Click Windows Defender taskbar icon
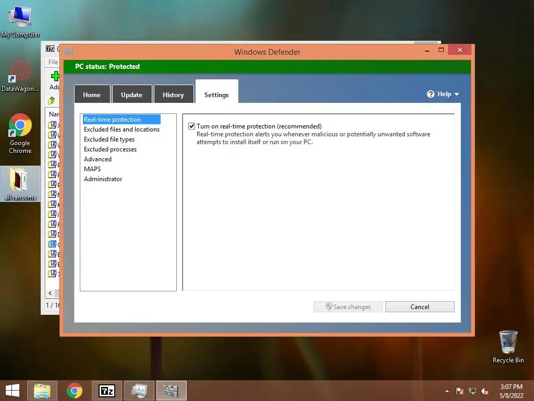The width and height of the screenshot is (534, 401). tap(171, 391)
